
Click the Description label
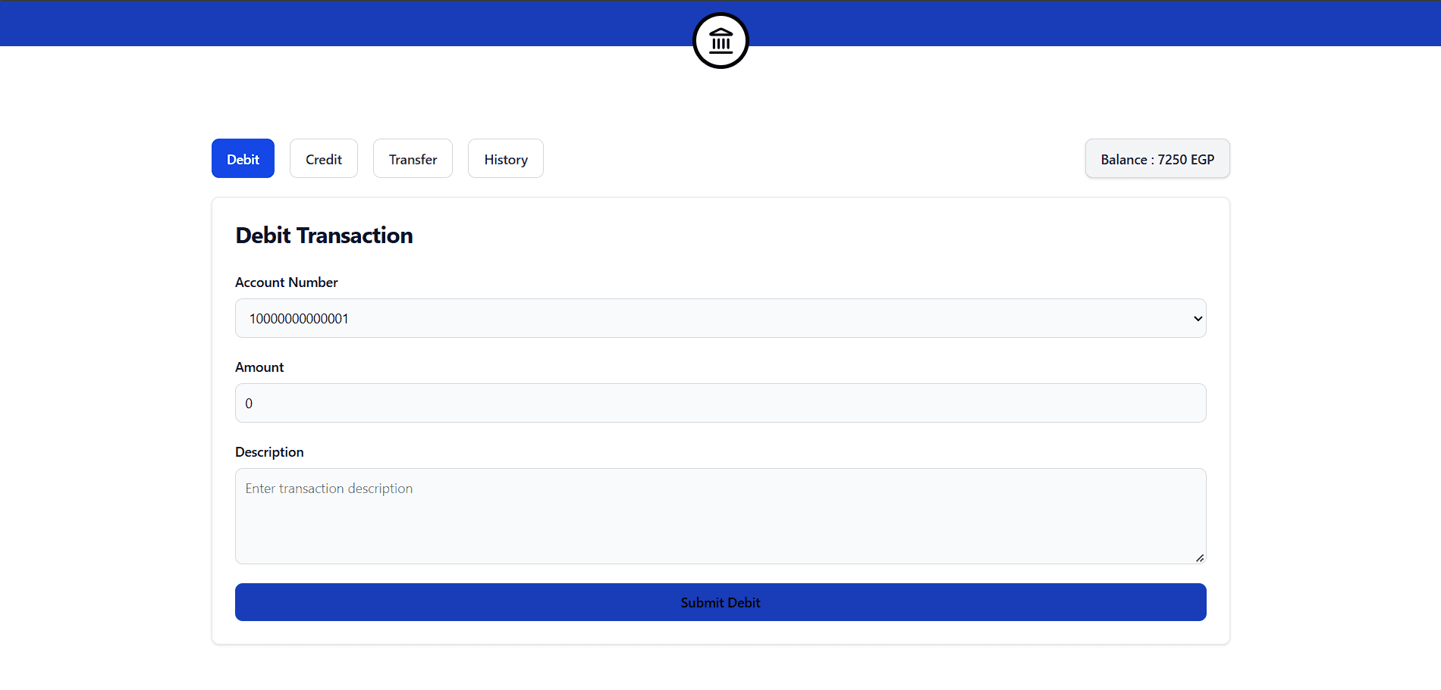click(269, 452)
